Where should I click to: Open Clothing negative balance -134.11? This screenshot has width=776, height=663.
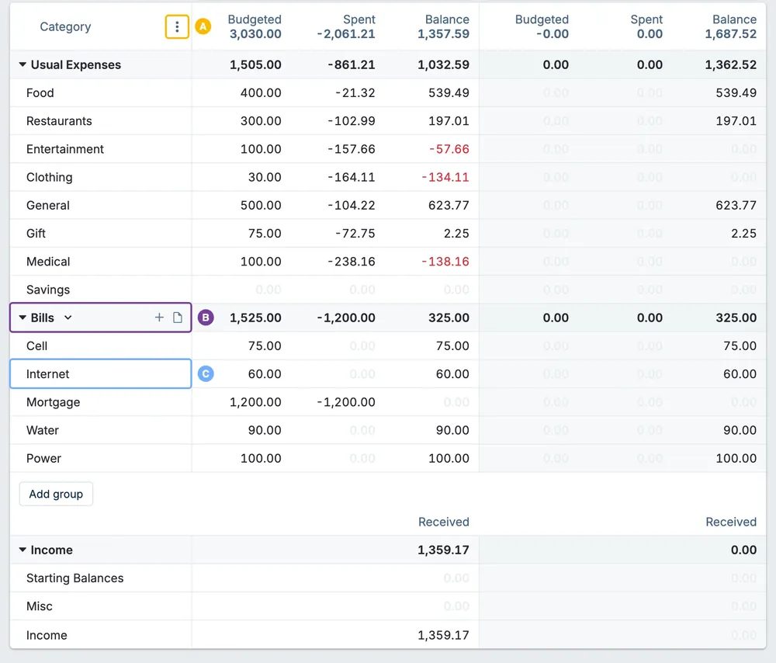pyautogui.click(x=445, y=177)
